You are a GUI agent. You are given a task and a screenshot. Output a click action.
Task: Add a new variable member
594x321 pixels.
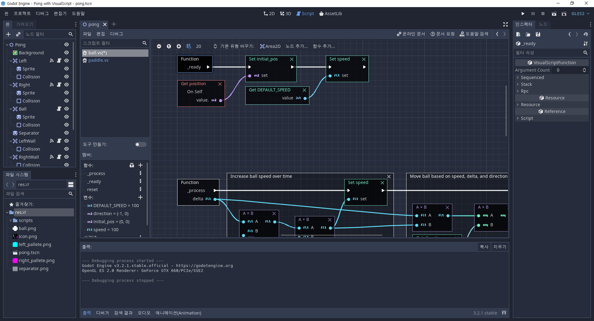140,197
